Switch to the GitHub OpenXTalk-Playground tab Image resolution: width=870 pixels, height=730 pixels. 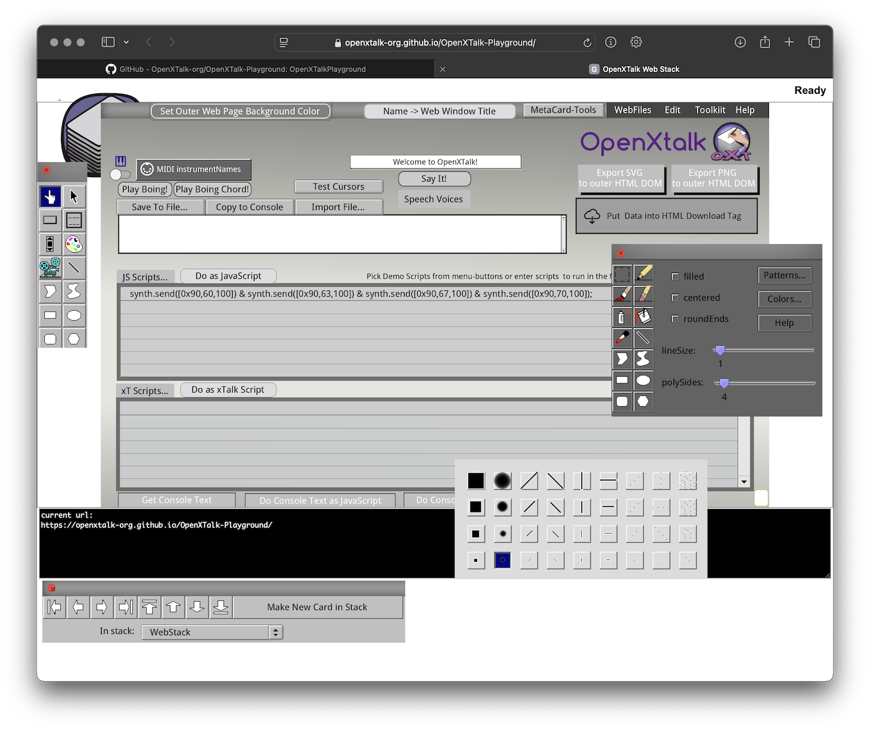236,69
